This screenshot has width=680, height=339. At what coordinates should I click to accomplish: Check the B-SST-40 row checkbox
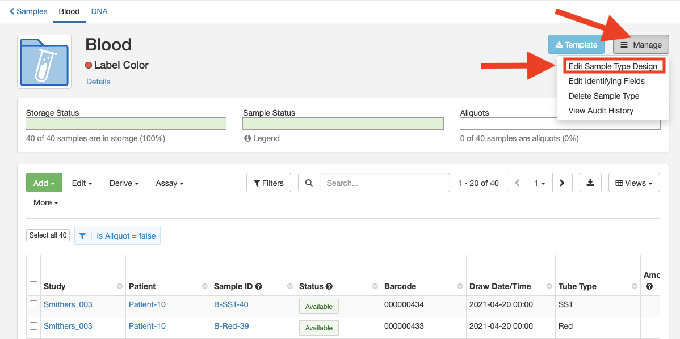coord(33,305)
